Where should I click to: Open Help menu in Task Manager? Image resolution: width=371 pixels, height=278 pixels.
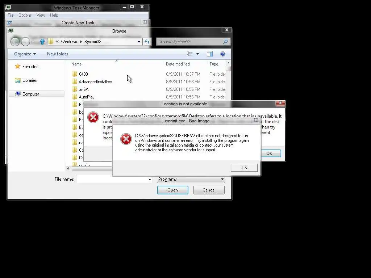tap(54, 15)
